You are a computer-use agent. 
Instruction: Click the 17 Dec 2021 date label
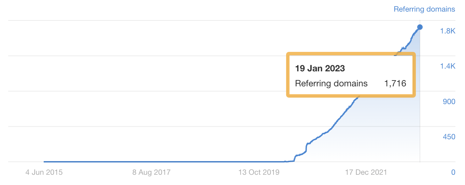click(x=366, y=172)
